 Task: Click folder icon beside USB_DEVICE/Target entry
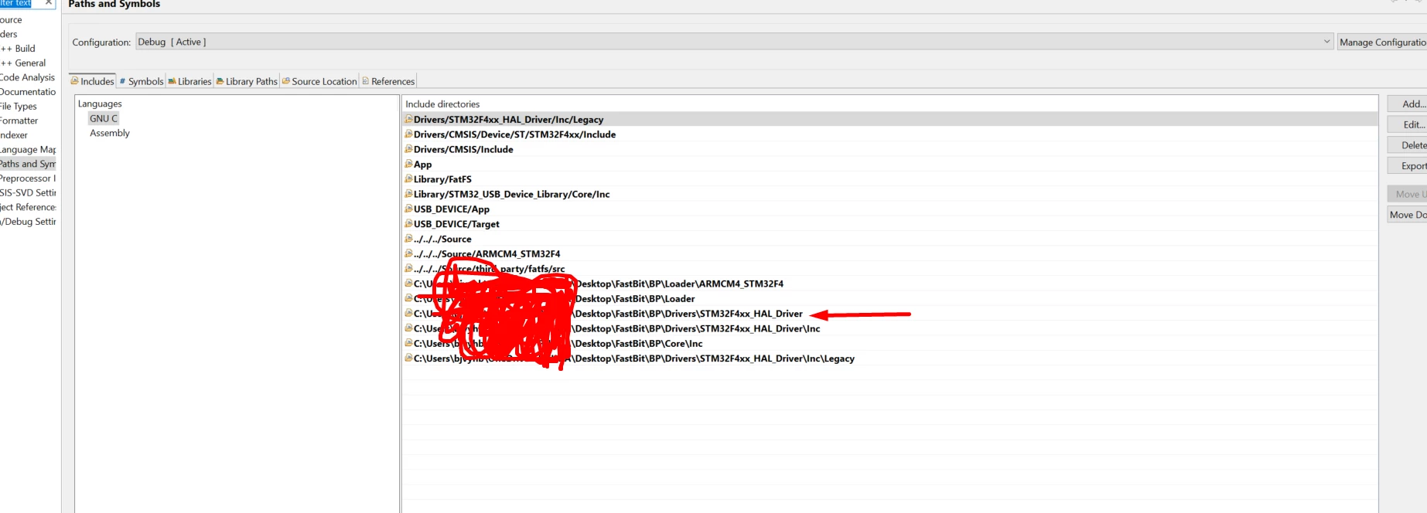click(x=408, y=223)
